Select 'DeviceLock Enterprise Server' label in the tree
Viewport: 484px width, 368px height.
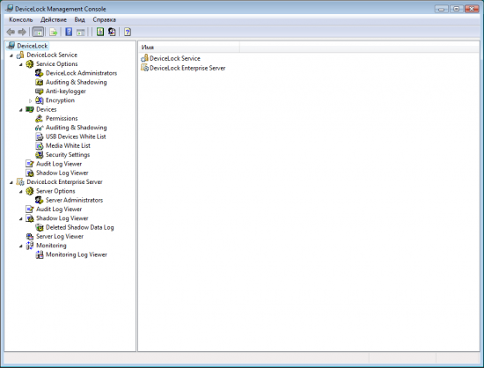click(x=64, y=182)
